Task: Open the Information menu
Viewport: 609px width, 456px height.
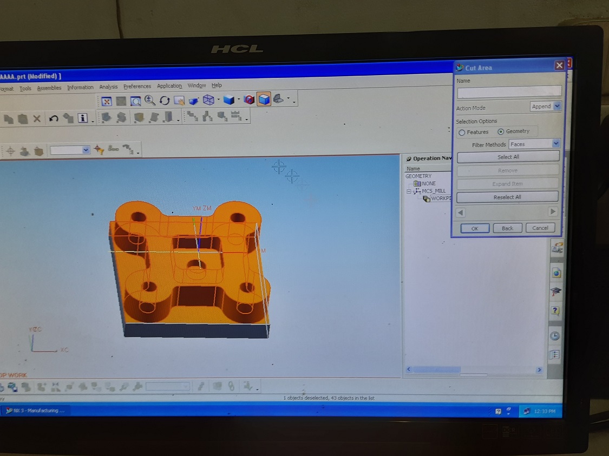Action: click(x=80, y=87)
